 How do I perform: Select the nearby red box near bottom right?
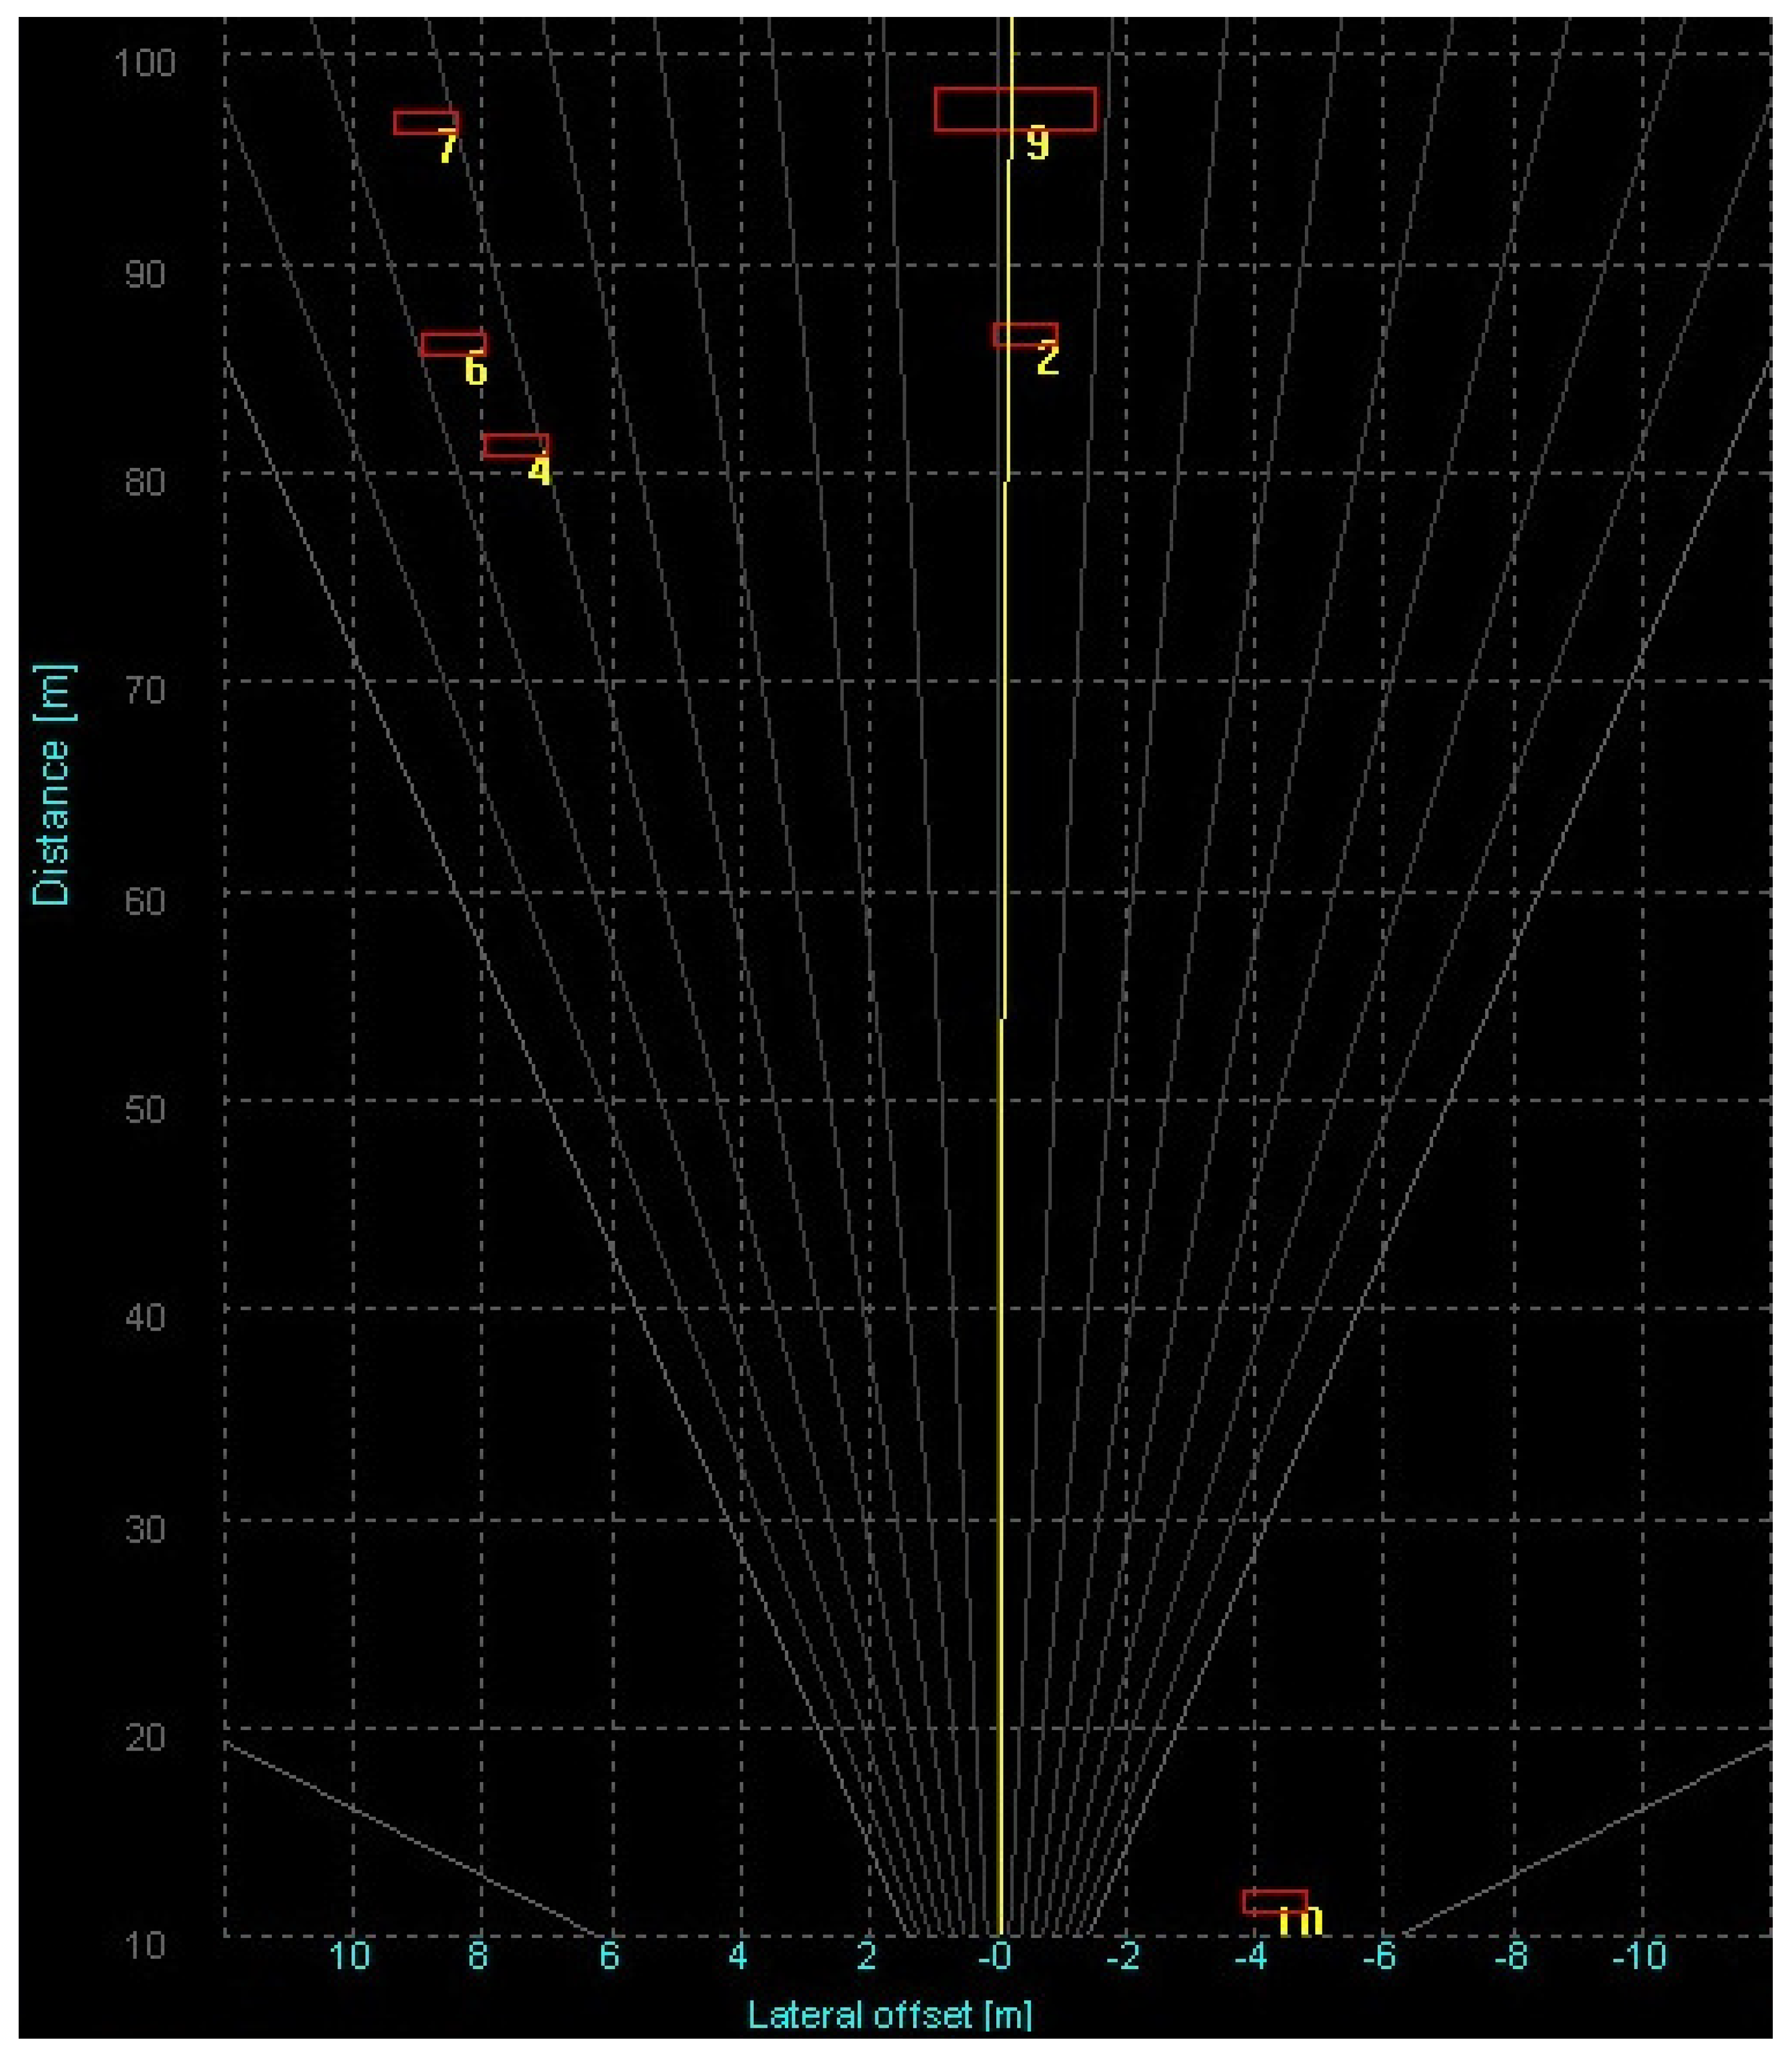point(1275,1902)
